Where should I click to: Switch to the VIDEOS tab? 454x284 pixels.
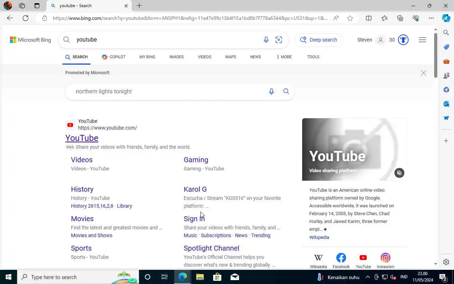(x=204, y=57)
